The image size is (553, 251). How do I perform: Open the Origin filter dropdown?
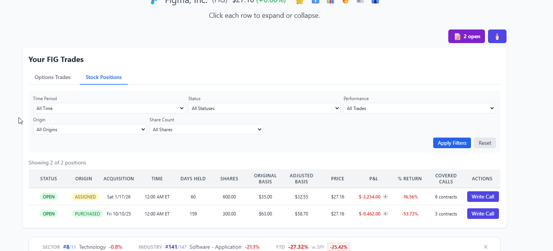point(90,129)
